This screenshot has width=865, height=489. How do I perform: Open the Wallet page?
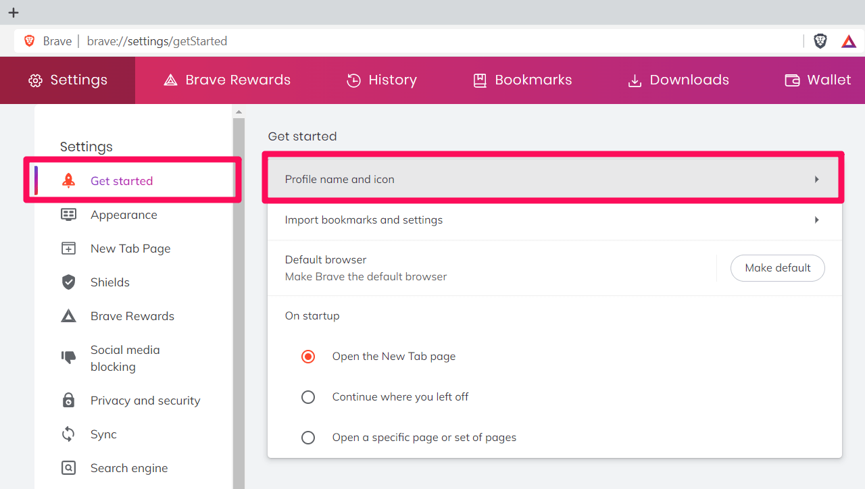tap(818, 80)
